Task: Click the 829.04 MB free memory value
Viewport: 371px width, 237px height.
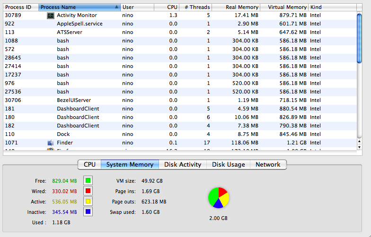Action: click(64, 181)
